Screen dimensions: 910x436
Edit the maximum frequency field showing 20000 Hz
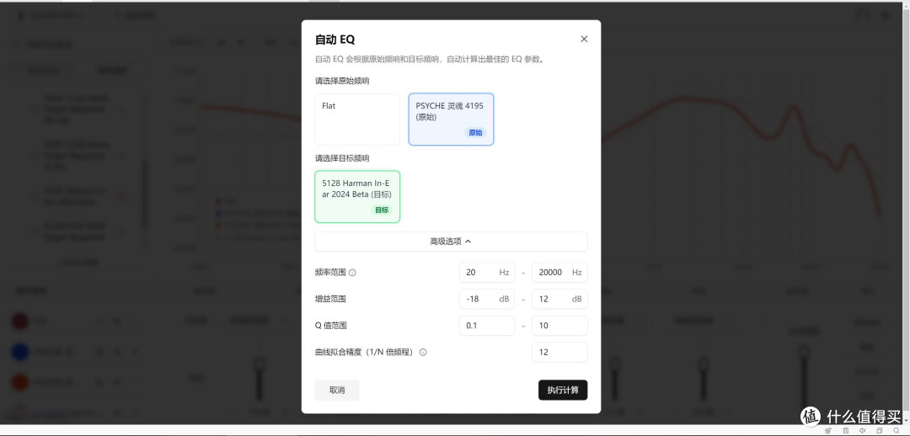(x=559, y=273)
